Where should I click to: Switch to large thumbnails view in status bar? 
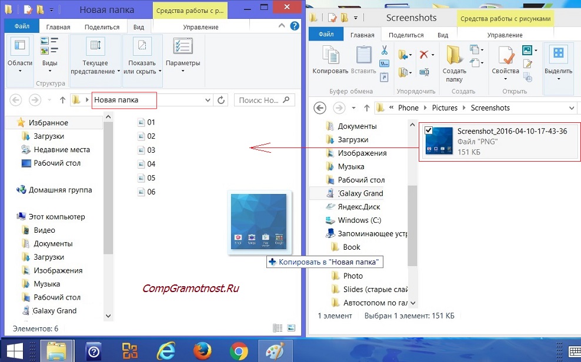[x=291, y=328]
